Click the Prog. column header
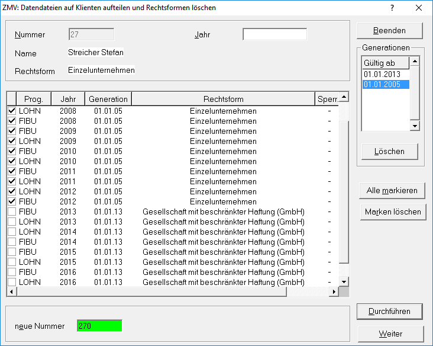Image resolution: width=433 pixels, height=346 pixels. [34, 99]
